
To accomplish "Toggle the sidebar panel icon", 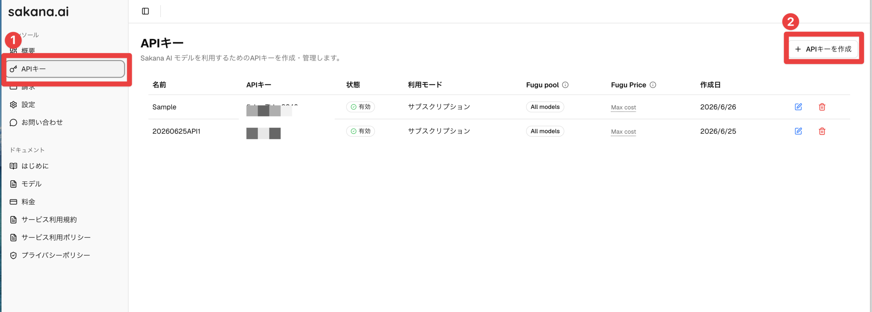I will coord(145,11).
